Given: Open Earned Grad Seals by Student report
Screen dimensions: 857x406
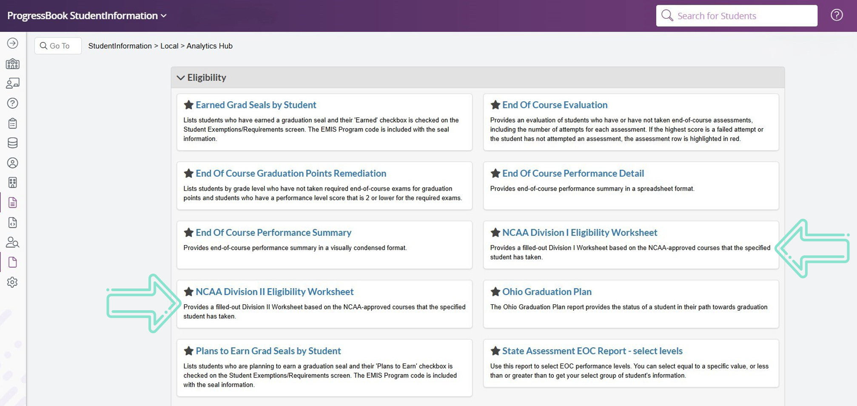Looking at the screenshot, I should [x=256, y=105].
